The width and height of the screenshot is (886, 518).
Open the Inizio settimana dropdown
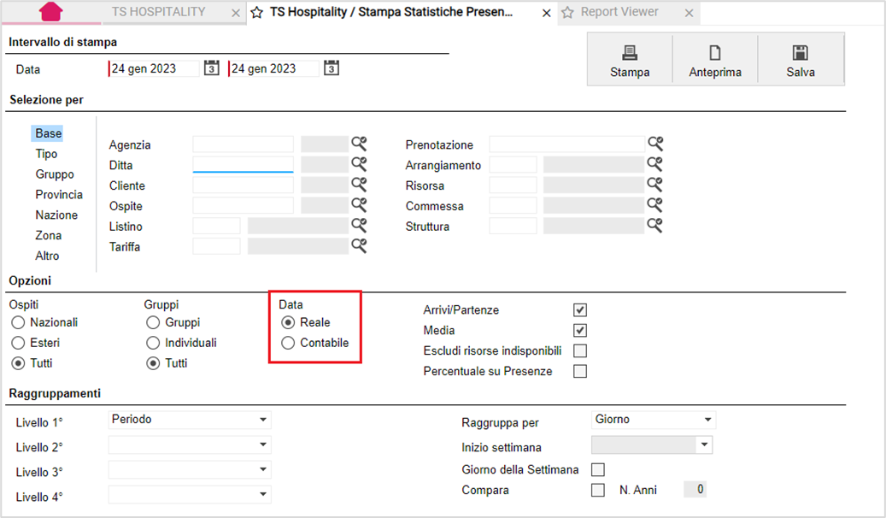tap(704, 444)
